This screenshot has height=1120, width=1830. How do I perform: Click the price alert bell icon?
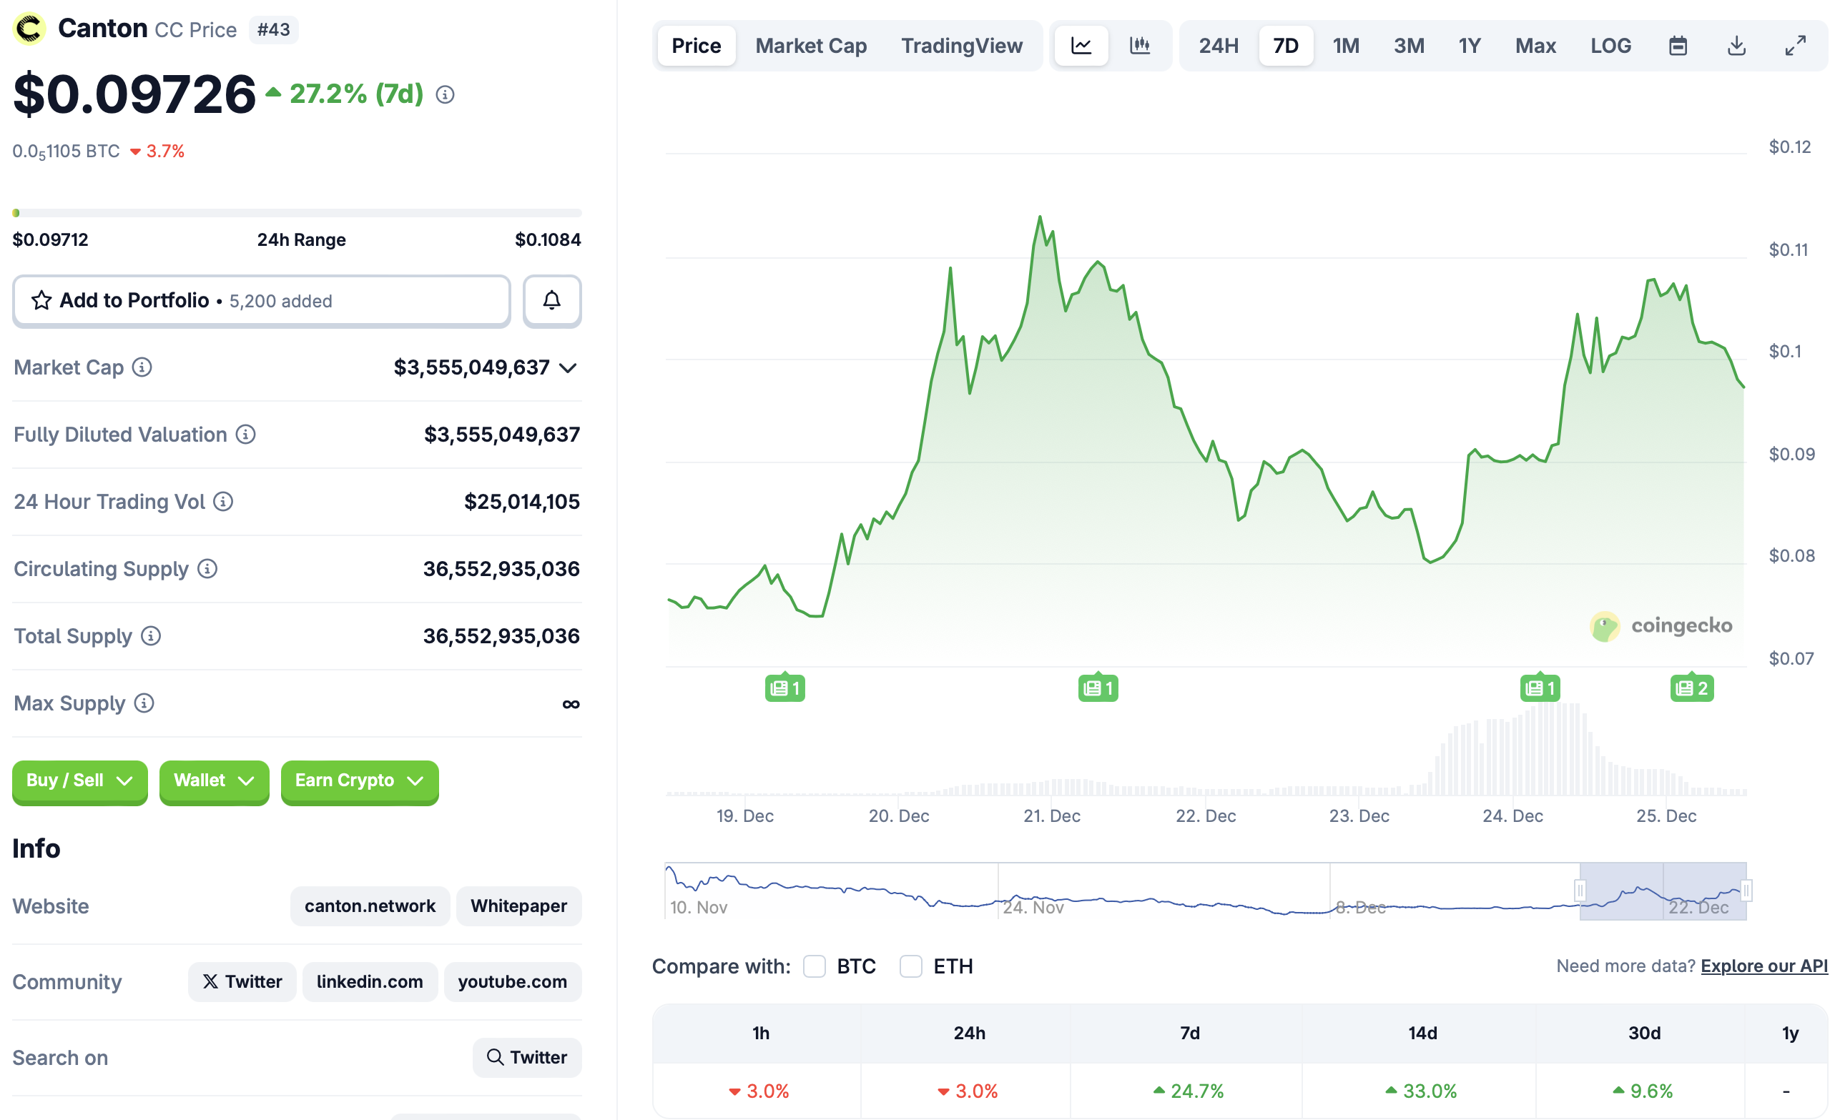tap(552, 301)
